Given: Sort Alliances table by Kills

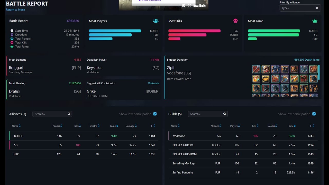Looking at the screenshot, I should pyautogui.click(x=78, y=126).
